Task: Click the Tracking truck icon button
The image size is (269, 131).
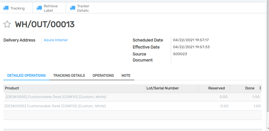Action: click(x=14, y=8)
